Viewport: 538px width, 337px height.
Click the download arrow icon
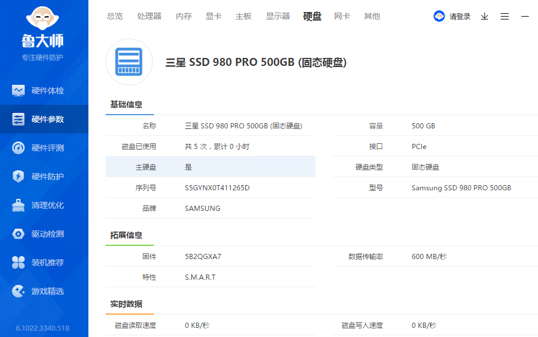pos(485,16)
